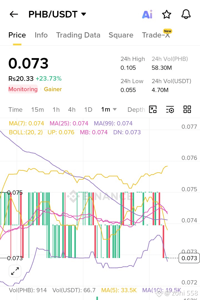The image size is (200, 300).
Task: Open chart indicator settings icon
Action: 170,110
